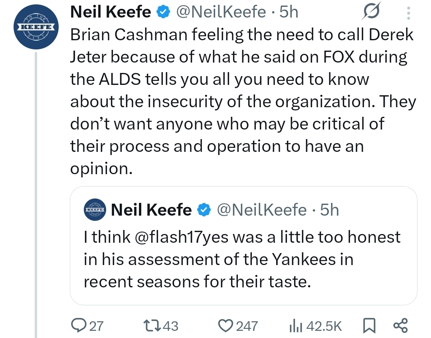Click the reply speech bubble icon
Image resolution: width=431 pixels, height=338 pixels.
tap(77, 325)
